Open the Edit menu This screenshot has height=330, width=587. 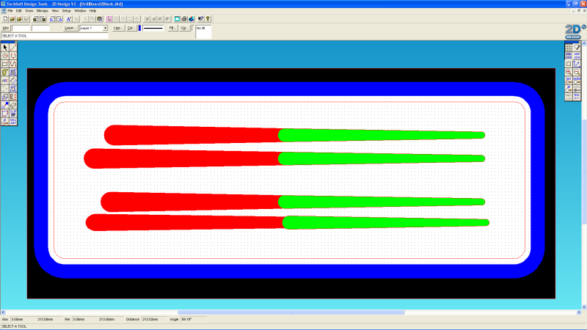[19, 11]
